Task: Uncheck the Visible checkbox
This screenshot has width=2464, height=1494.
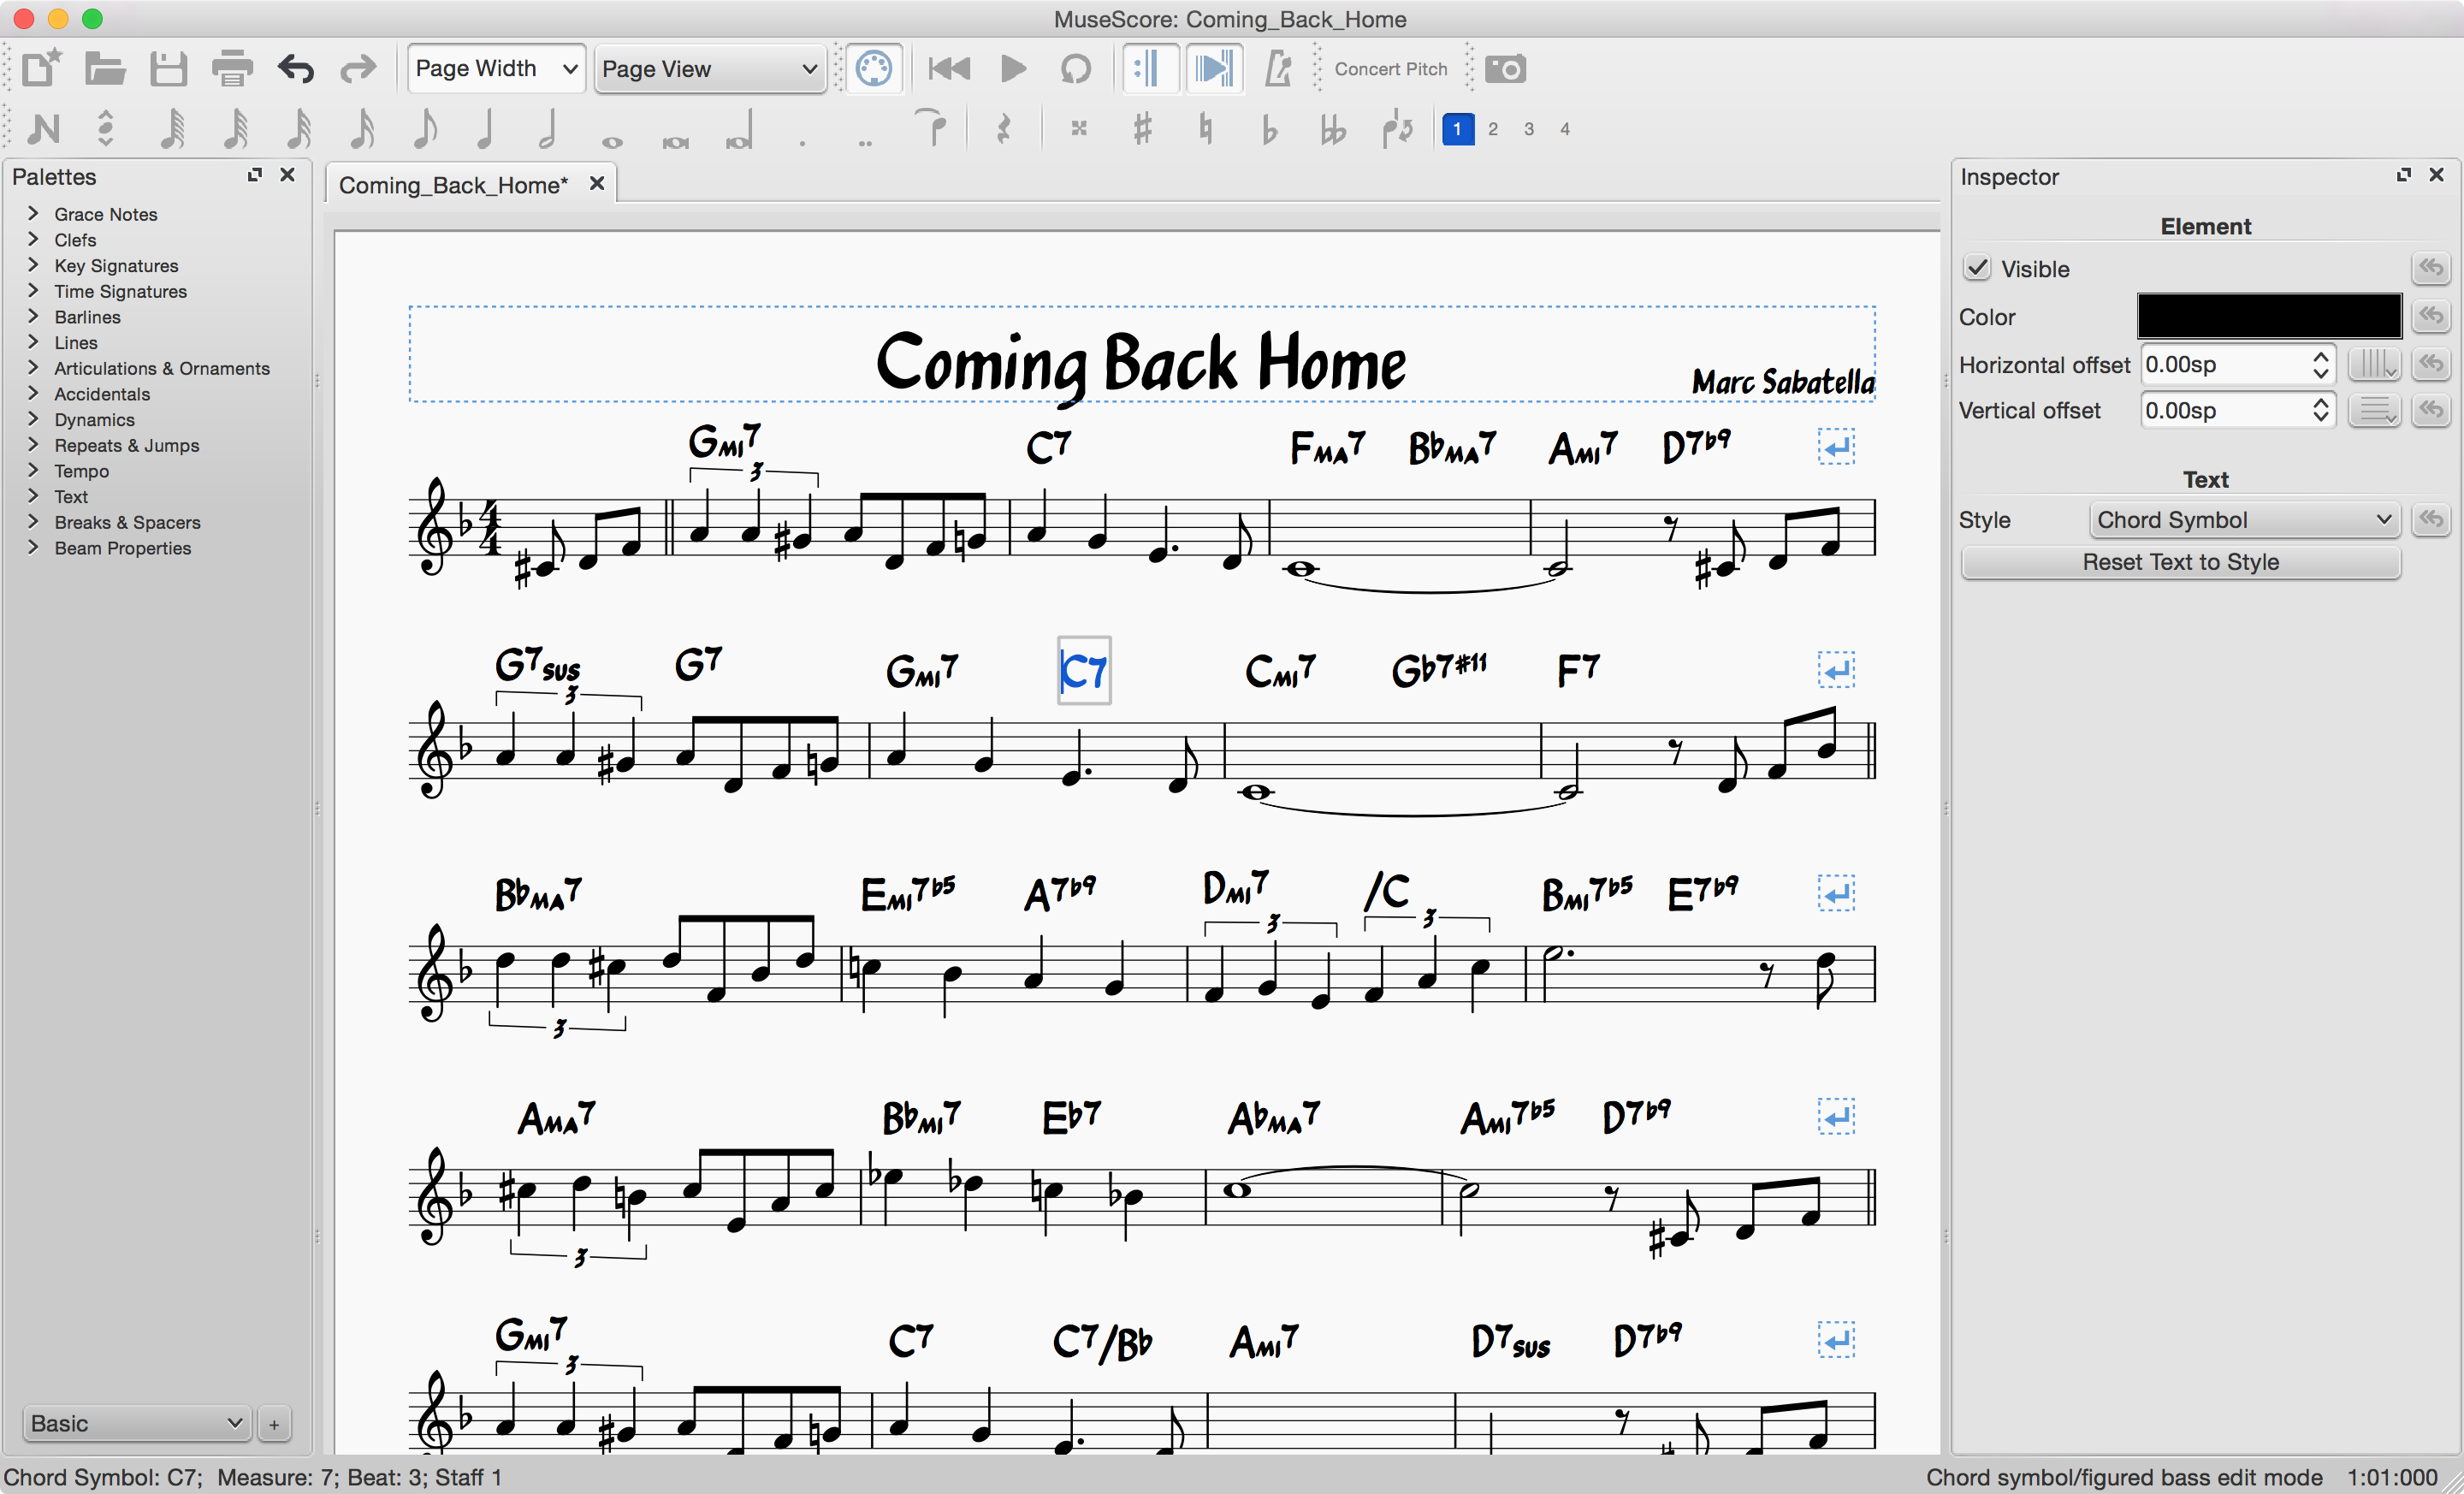Action: click(x=1977, y=268)
